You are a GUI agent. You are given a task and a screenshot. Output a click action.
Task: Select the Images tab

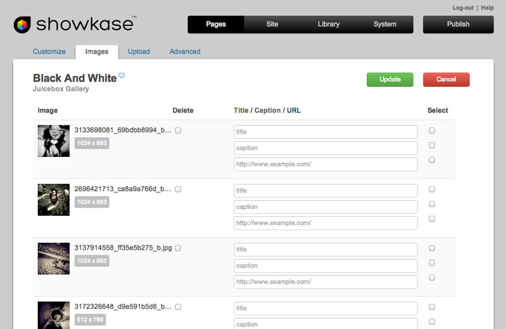[x=97, y=52]
